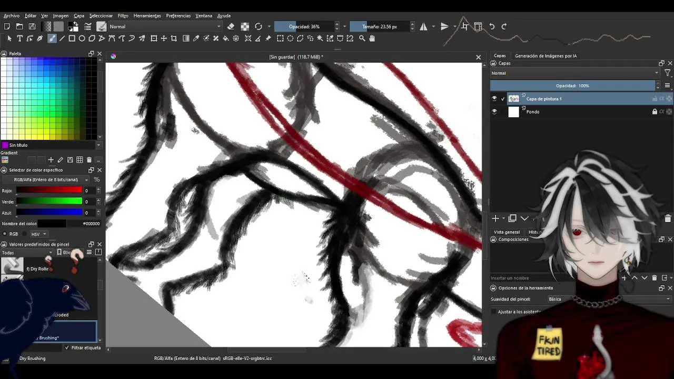
Task: Add new paint layer plus button
Action: tap(495, 218)
